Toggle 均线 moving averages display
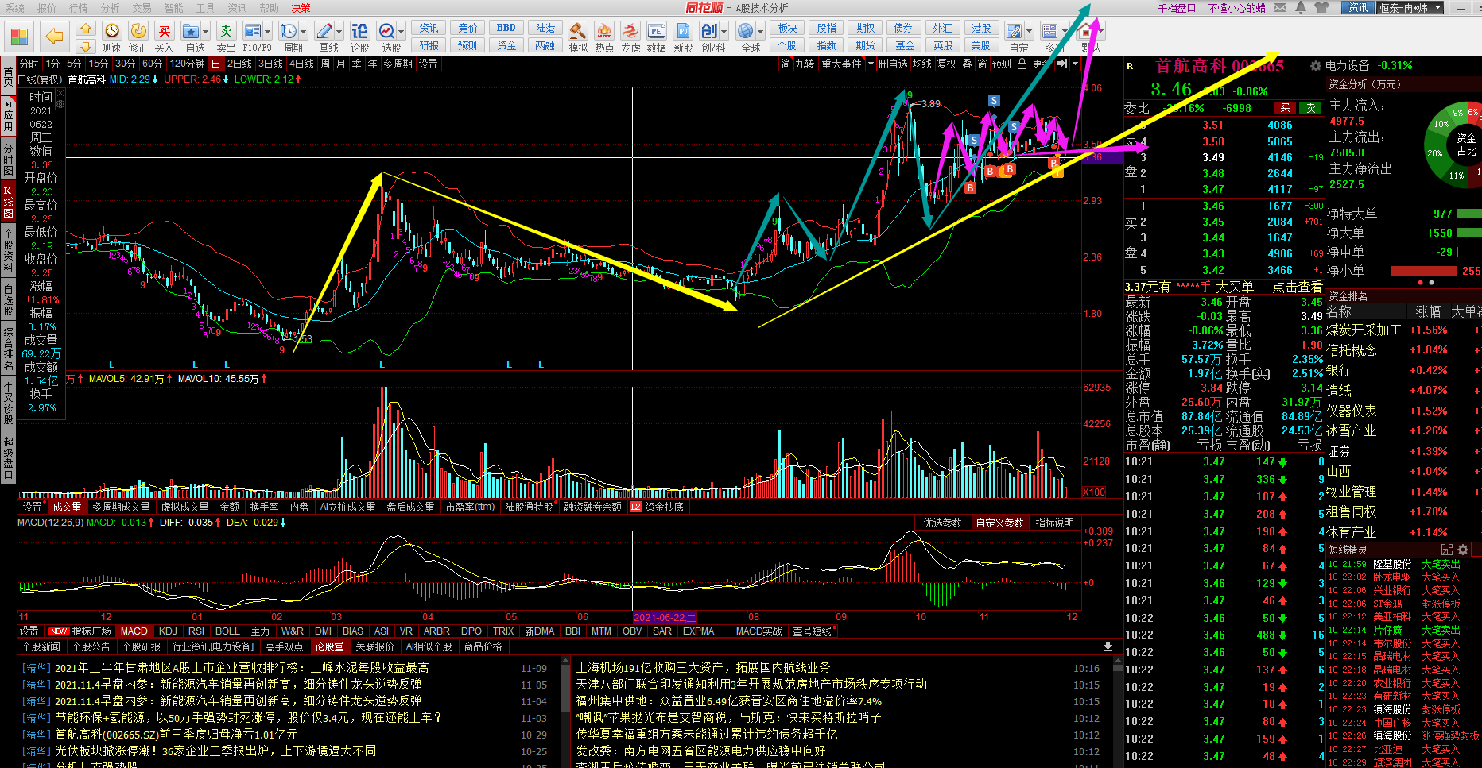Viewport: 1482px width, 768px height. tap(921, 64)
